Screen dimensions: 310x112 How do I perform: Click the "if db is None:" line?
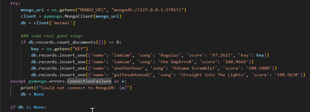[x=28, y=107]
